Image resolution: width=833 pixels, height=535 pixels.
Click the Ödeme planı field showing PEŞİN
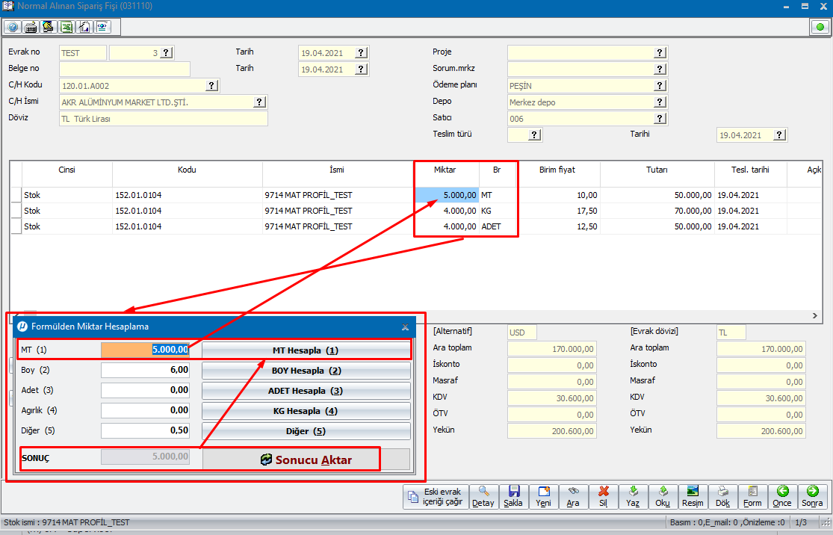pos(587,85)
